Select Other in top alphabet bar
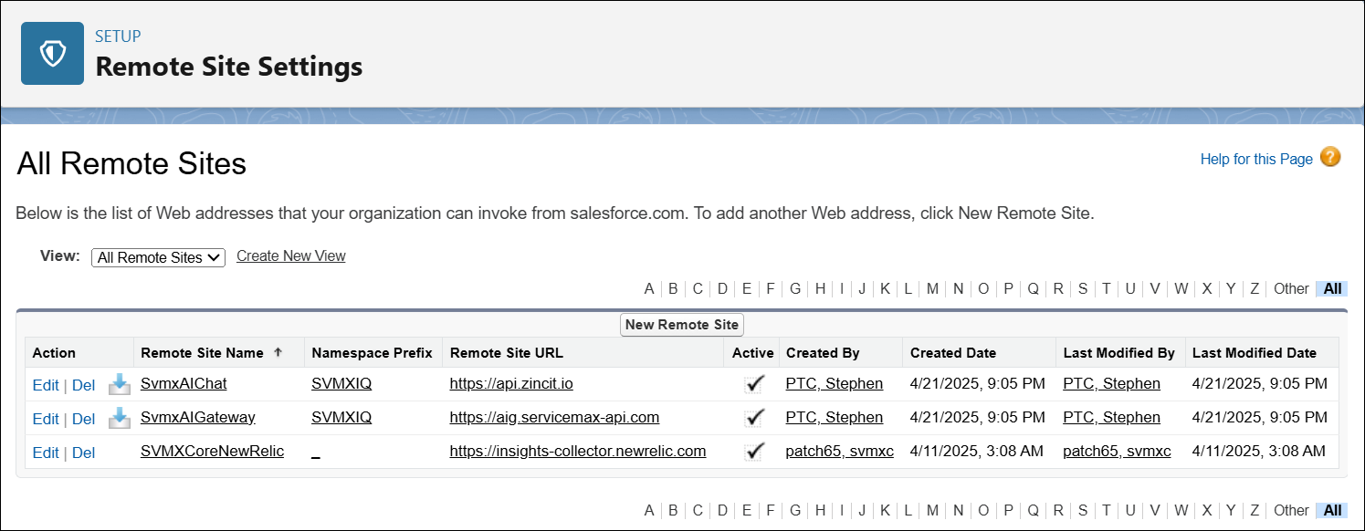Viewport: 1365px width, 531px height. (1291, 288)
